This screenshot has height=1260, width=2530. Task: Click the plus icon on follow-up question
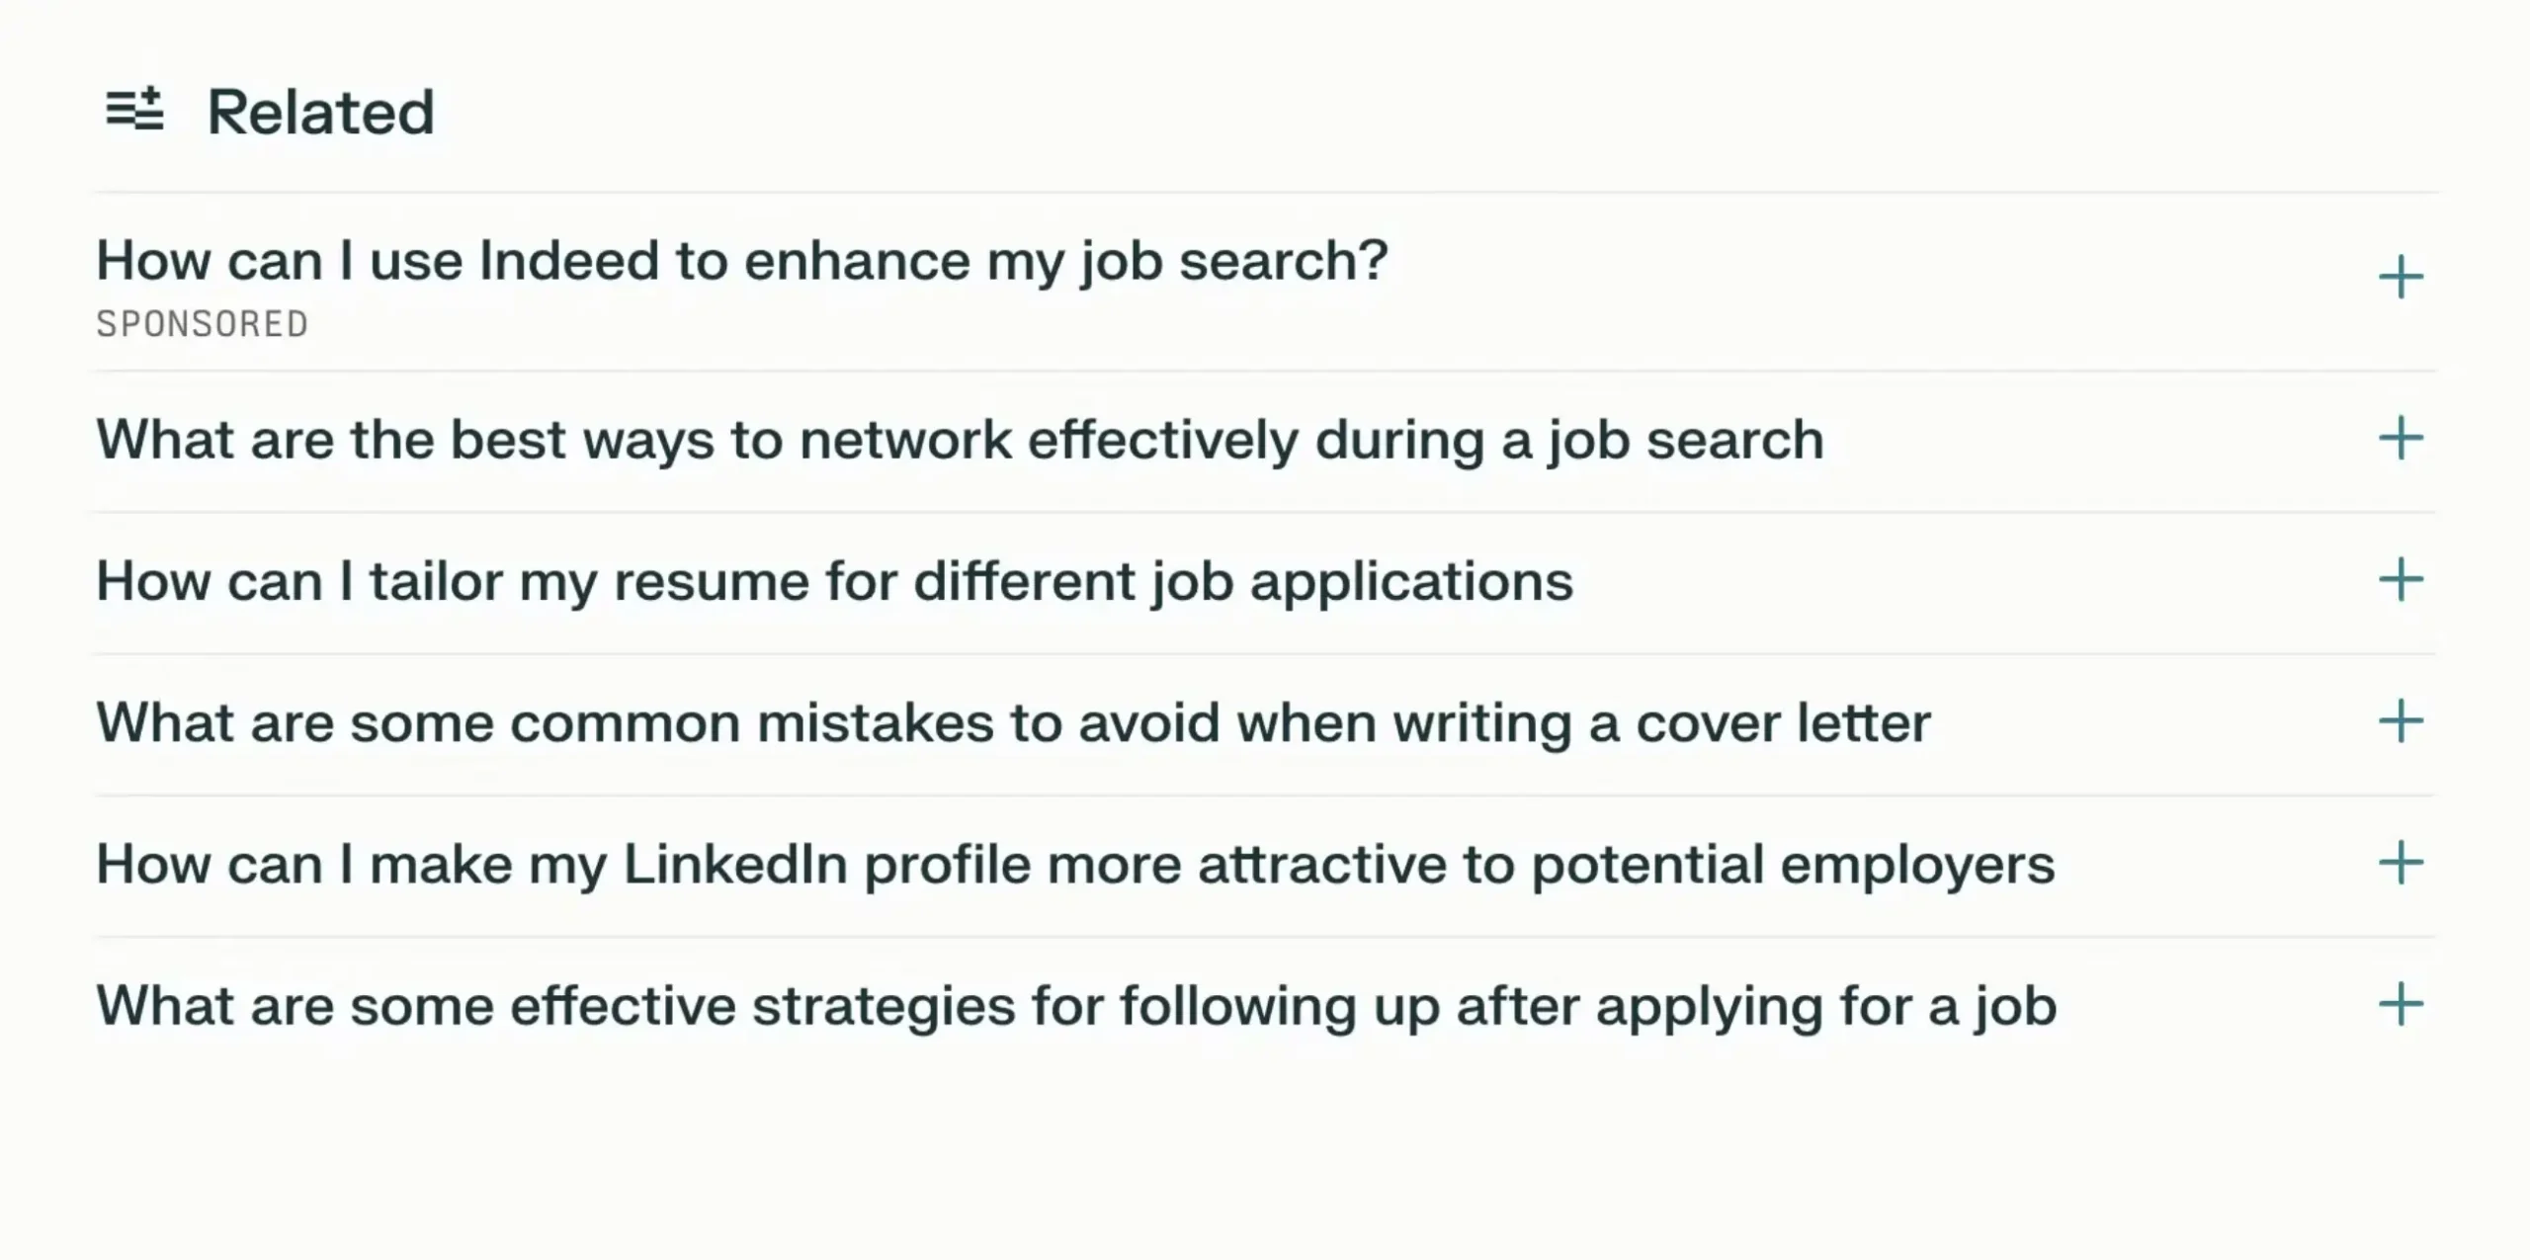click(x=2400, y=1006)
